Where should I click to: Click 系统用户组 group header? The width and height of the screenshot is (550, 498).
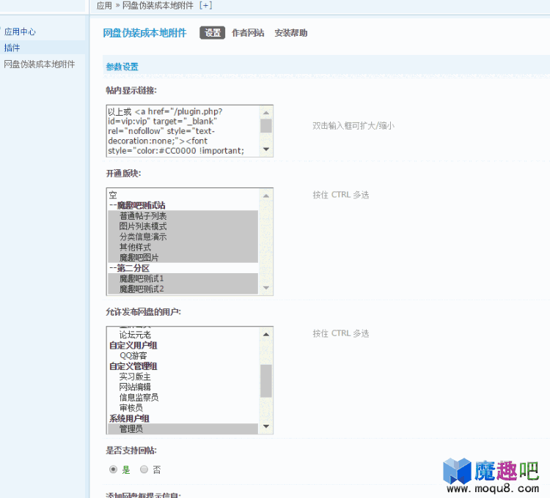click(183, 419)
